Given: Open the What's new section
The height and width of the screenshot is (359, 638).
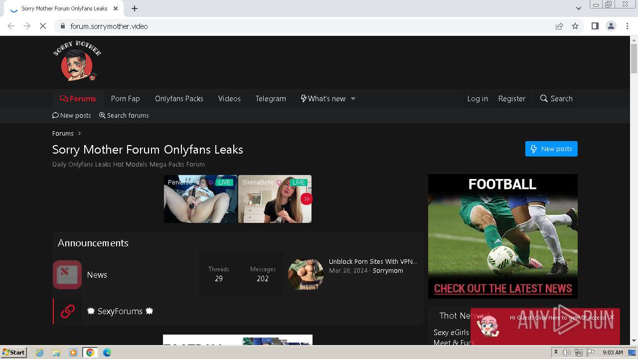Looking at the screenshot, I should click(x=323, y=99).
